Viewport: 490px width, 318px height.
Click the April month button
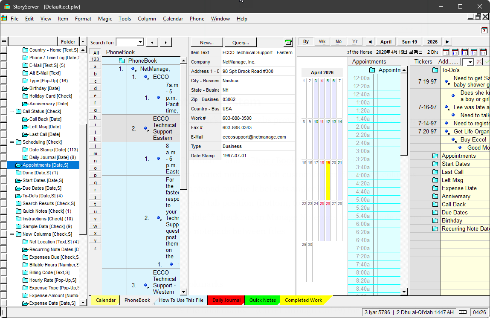tap(386, 41)
